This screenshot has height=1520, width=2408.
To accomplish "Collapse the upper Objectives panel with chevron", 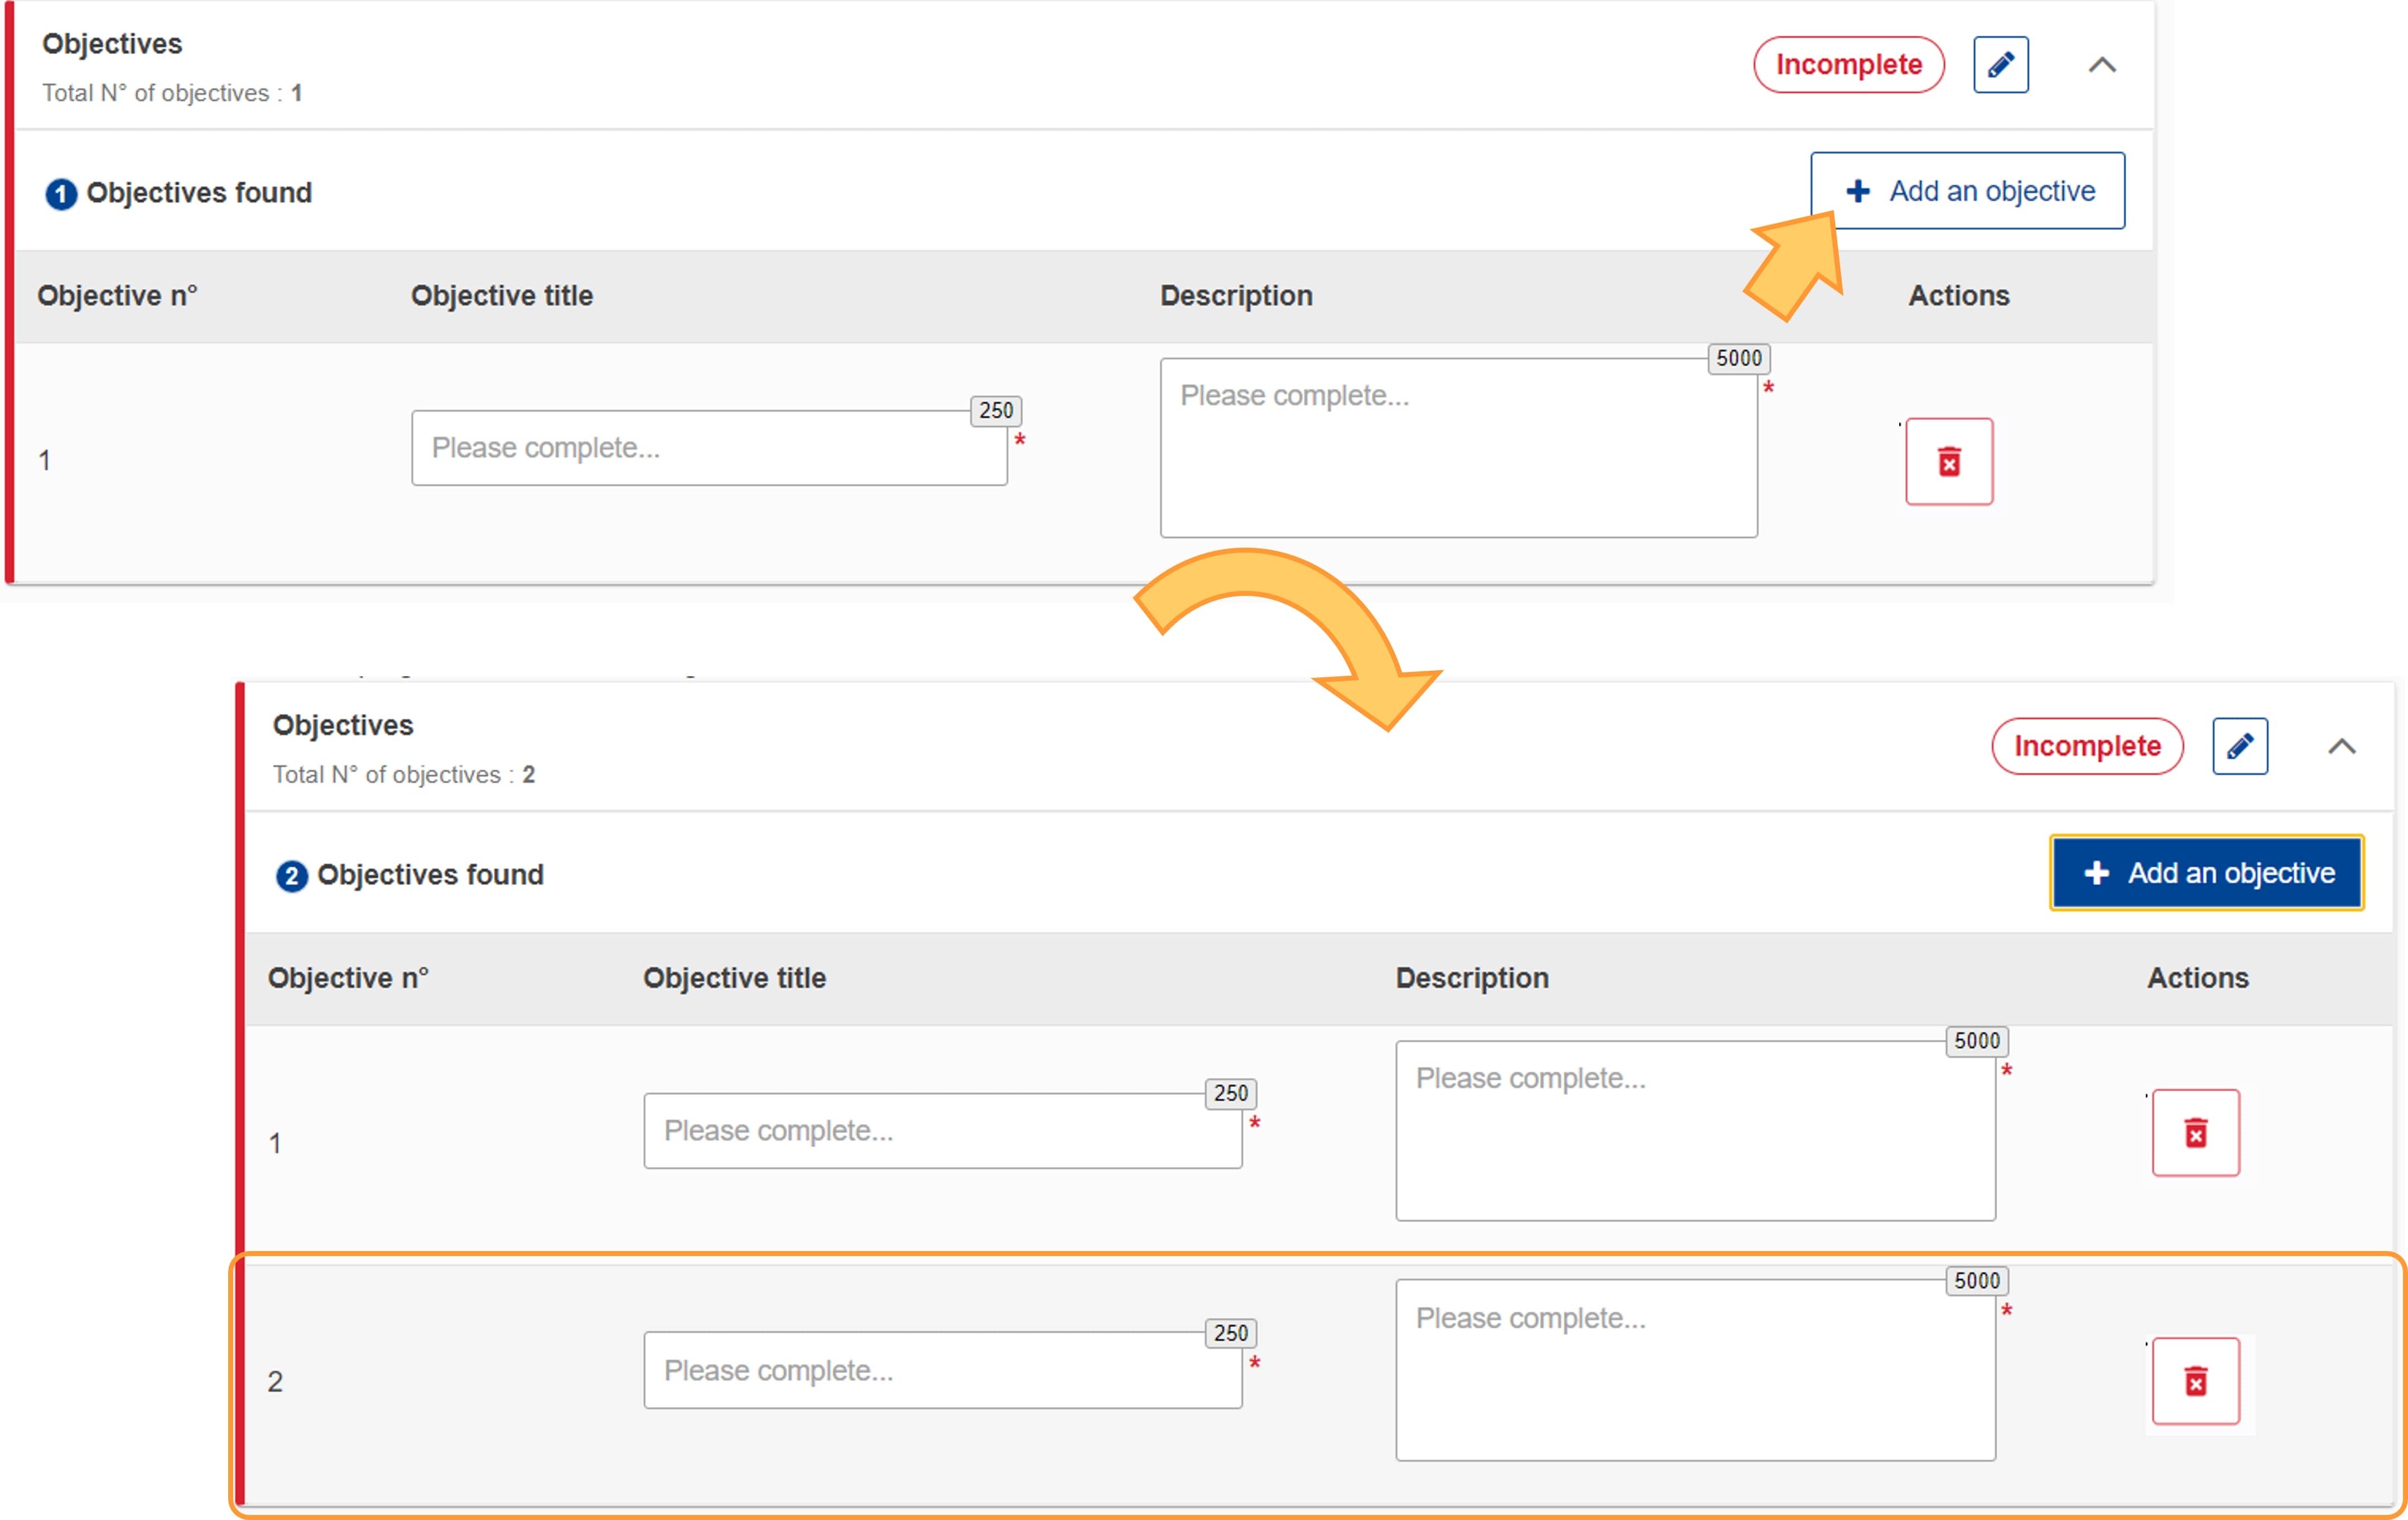I will pyautogui.click(x=2102, y=65).
